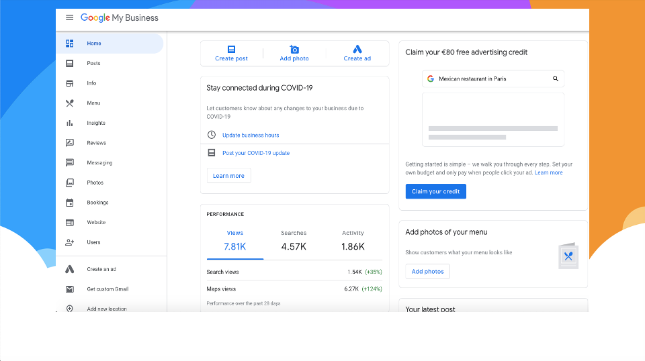This screenshot has width=645, height=361.
Task: Click the Add new location label
Action: (107, 309)
